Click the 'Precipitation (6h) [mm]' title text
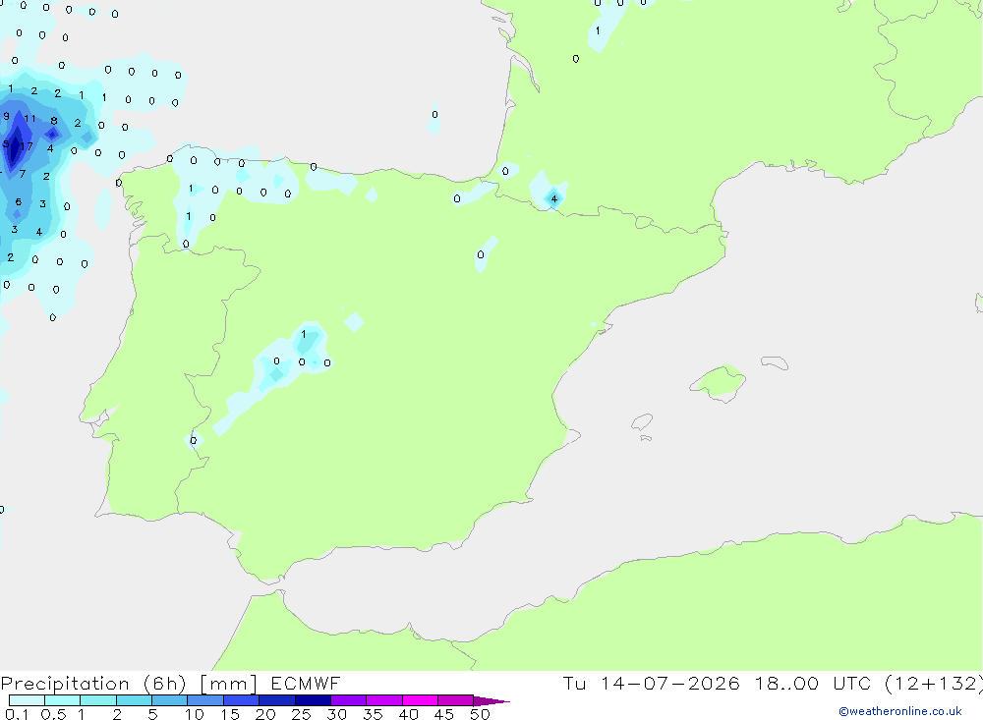This screenshot has width=983, height=720. pyautogui.click(x=129, y=684)
